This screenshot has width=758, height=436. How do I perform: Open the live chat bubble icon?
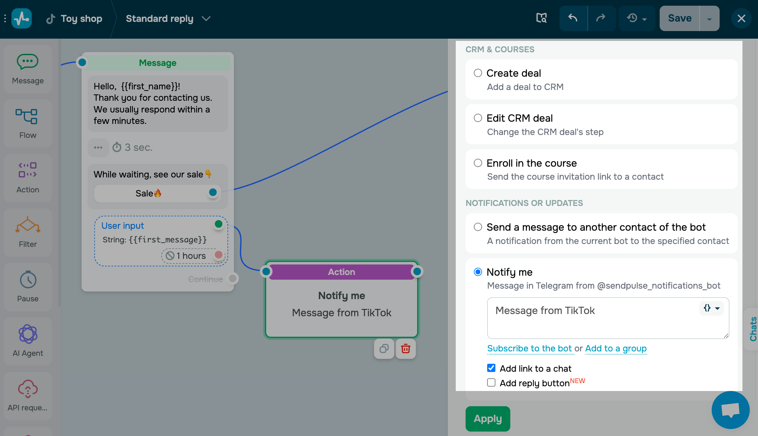[x=730, y=410]
